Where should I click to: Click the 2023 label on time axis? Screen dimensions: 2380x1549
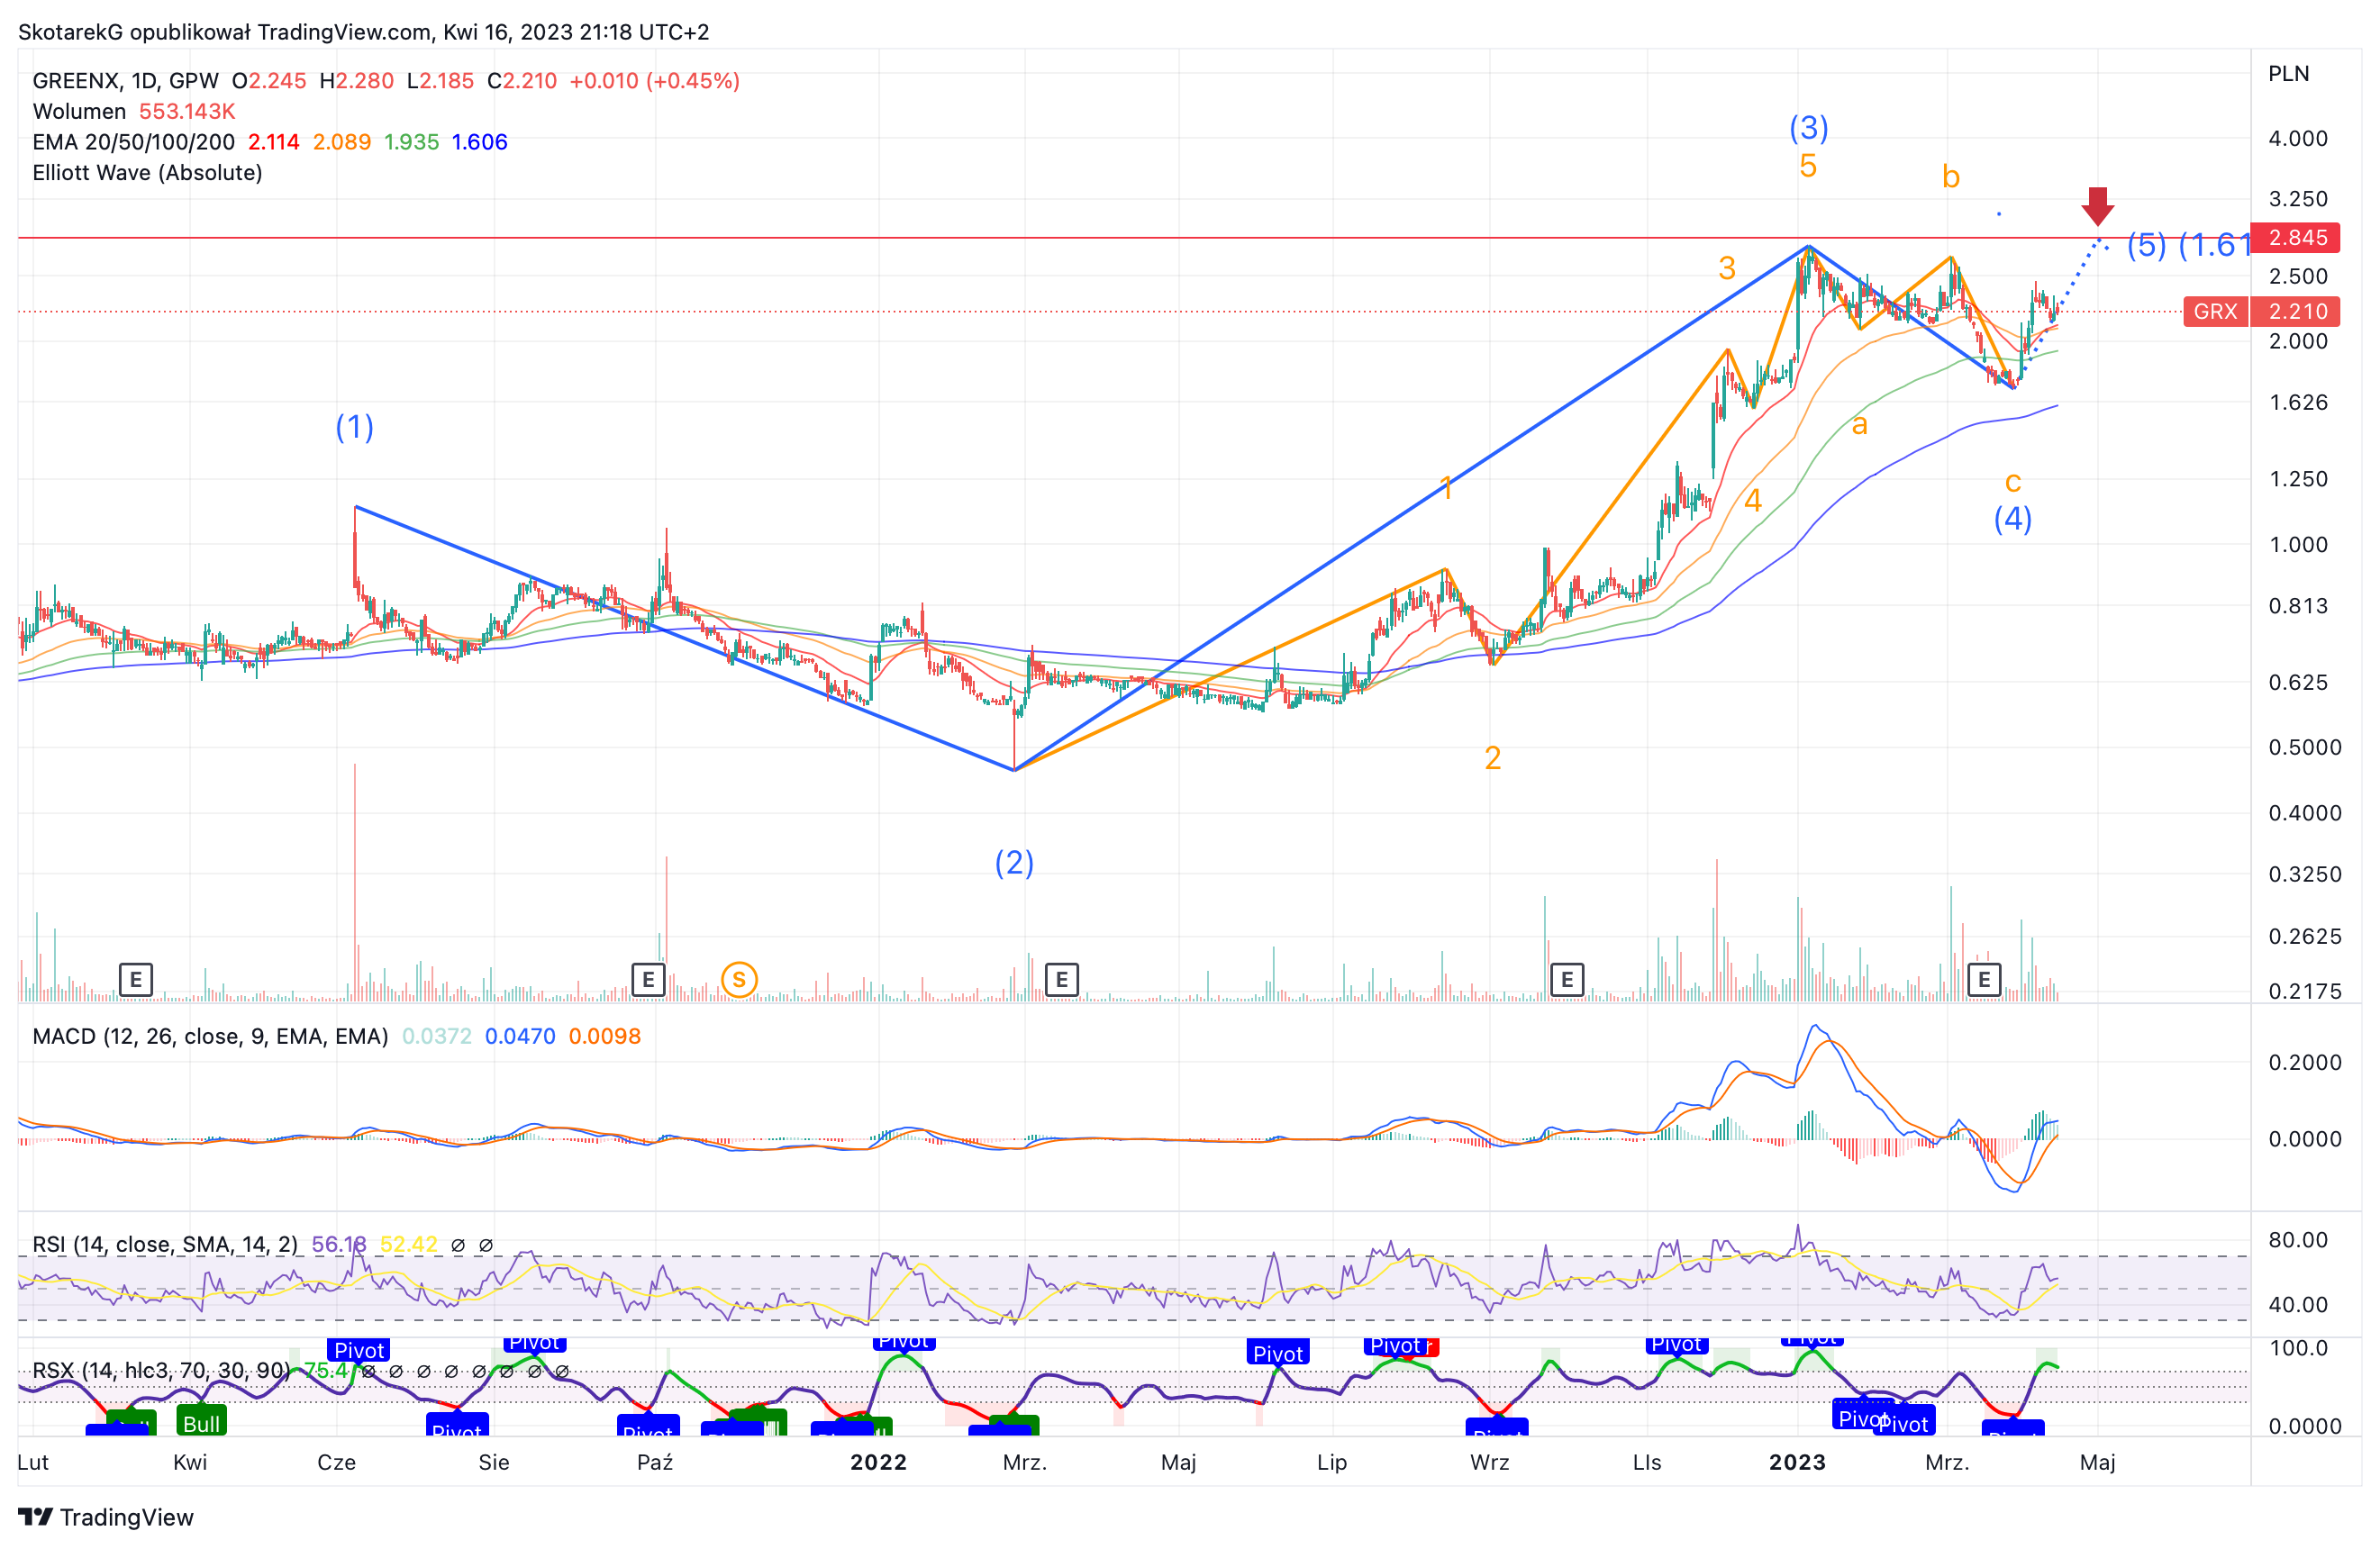click(x=1797, y=1462)
